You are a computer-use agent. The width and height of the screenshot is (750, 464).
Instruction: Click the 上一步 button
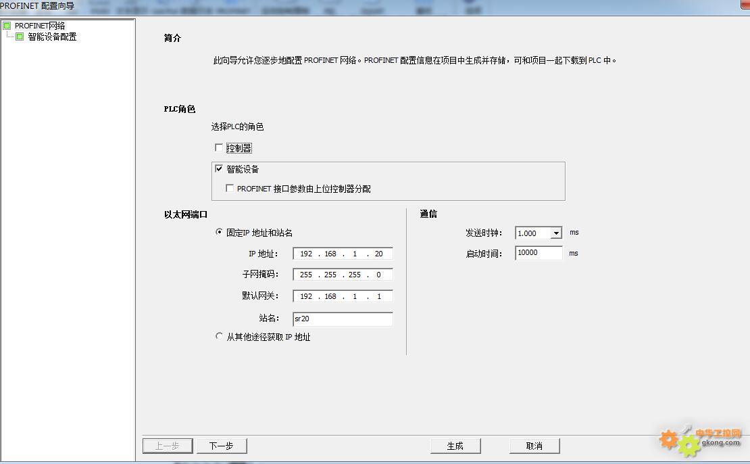click(x=168, y=446)
